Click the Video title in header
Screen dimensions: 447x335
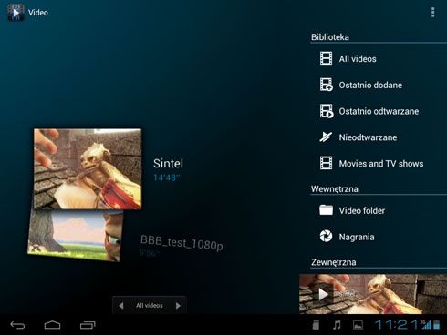click(x=38, y=13)
